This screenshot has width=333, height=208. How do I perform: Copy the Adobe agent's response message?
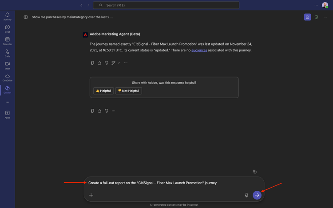tap(92, 63)
